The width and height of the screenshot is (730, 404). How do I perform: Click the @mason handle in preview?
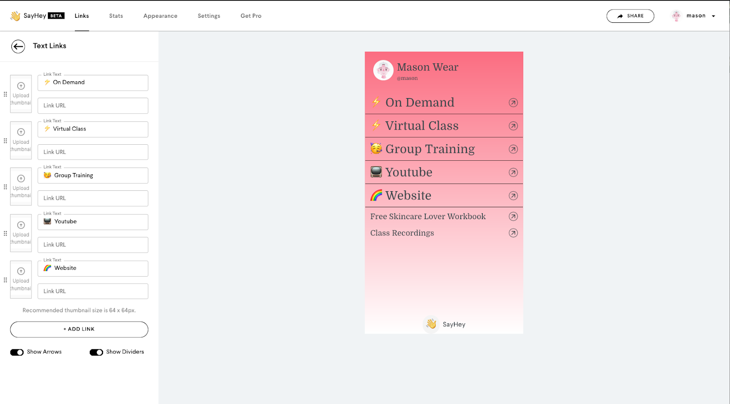407,79
